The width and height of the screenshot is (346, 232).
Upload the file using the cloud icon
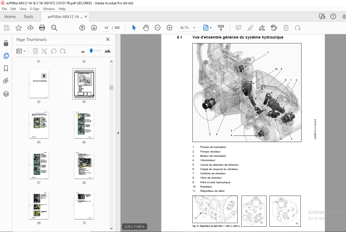[30, 28]
